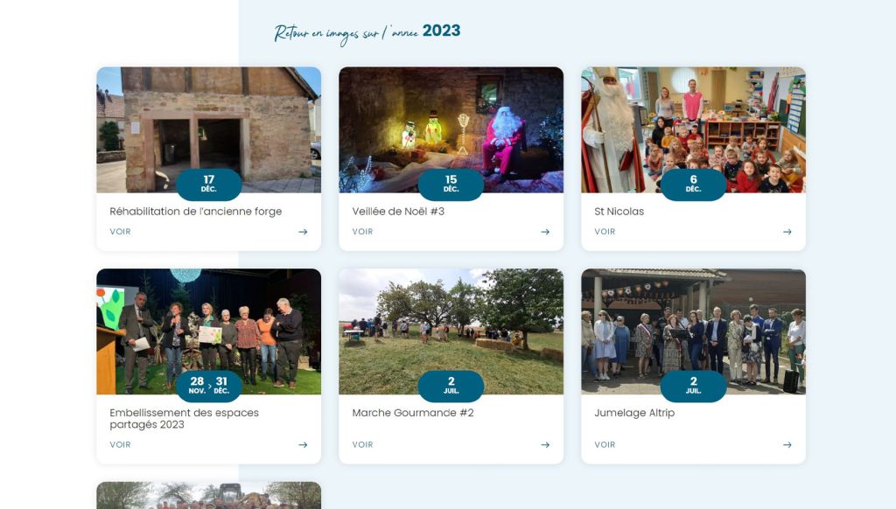Click VOIR under Réhabilitation de l'ancienne forge
The width and height of the screenshot is (896, 509).
(x=120, y=232)
